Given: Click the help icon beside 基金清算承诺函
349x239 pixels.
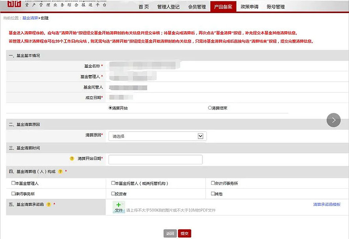Looking at the screenshot, I should (48, 204).
